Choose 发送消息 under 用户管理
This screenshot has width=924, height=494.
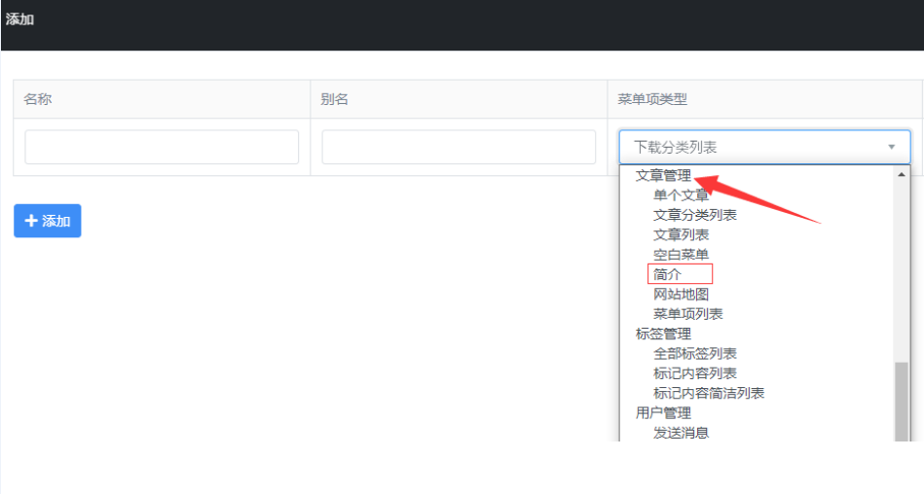point(681,433)
